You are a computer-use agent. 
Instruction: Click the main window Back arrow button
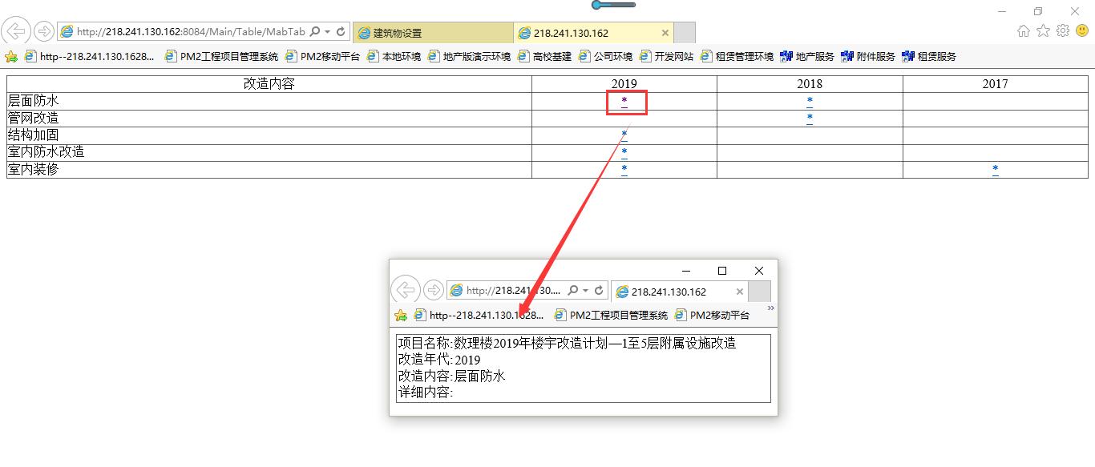click(x=16, y=32)
